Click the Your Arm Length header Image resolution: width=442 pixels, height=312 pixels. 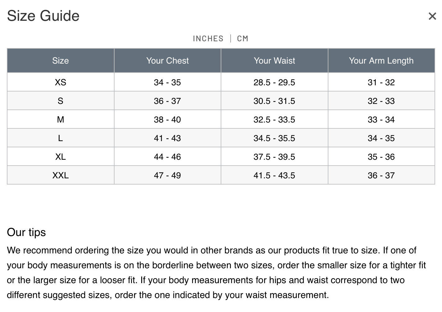[x=381, y=60]
